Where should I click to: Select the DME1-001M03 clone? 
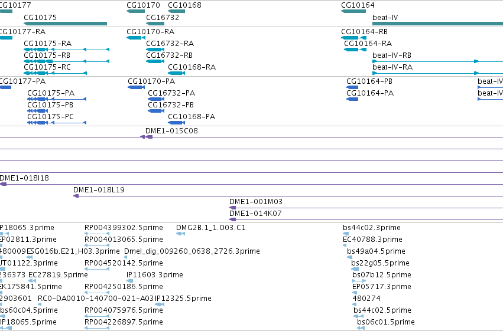[x=366, y=208]
